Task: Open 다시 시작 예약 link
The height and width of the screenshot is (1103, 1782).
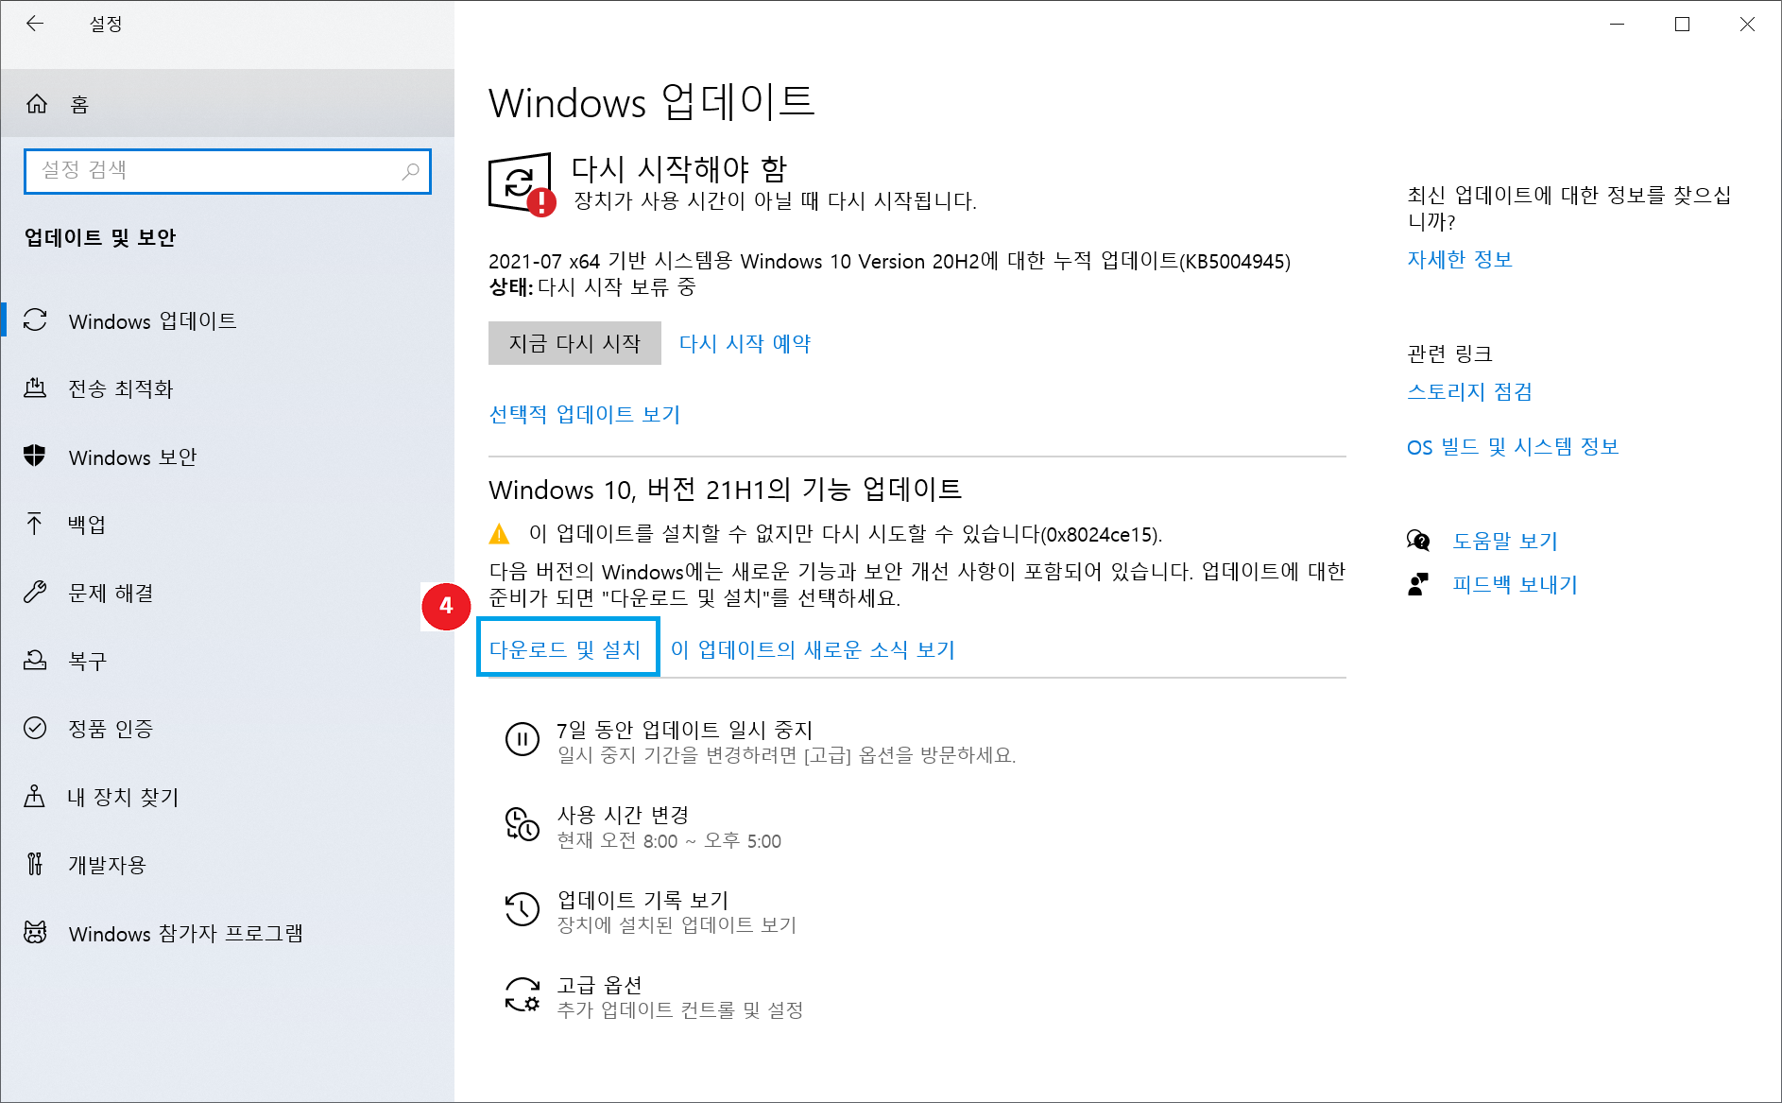Action: [745, 343]
